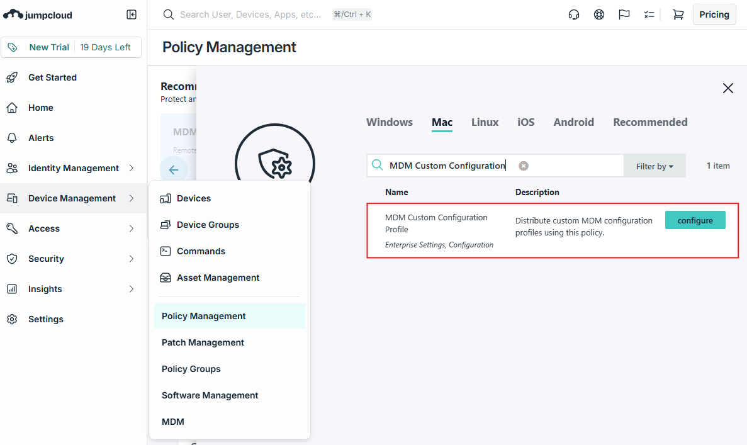Open the shopping cart icon
The height and width of the screenshot is (445, 747).
click(678, 14)
